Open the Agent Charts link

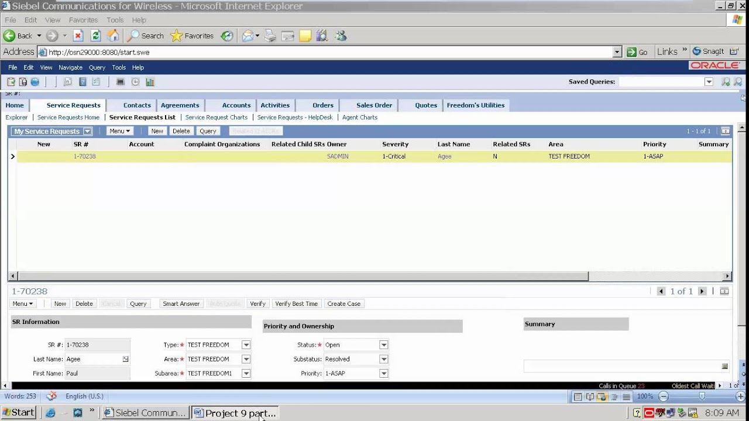360,118
